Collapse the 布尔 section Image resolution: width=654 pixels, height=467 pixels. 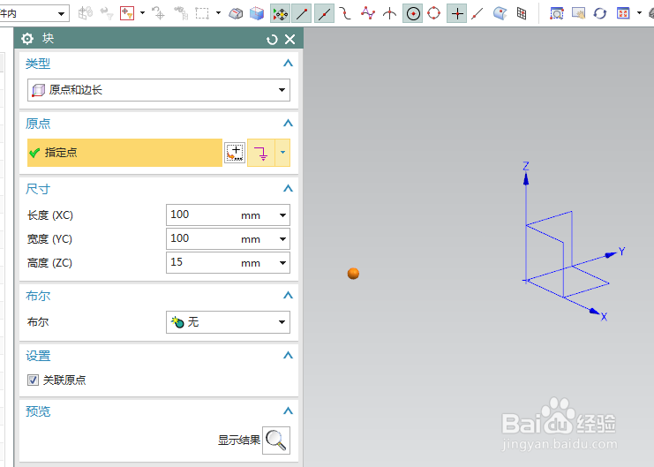click(x=288, y=296)
